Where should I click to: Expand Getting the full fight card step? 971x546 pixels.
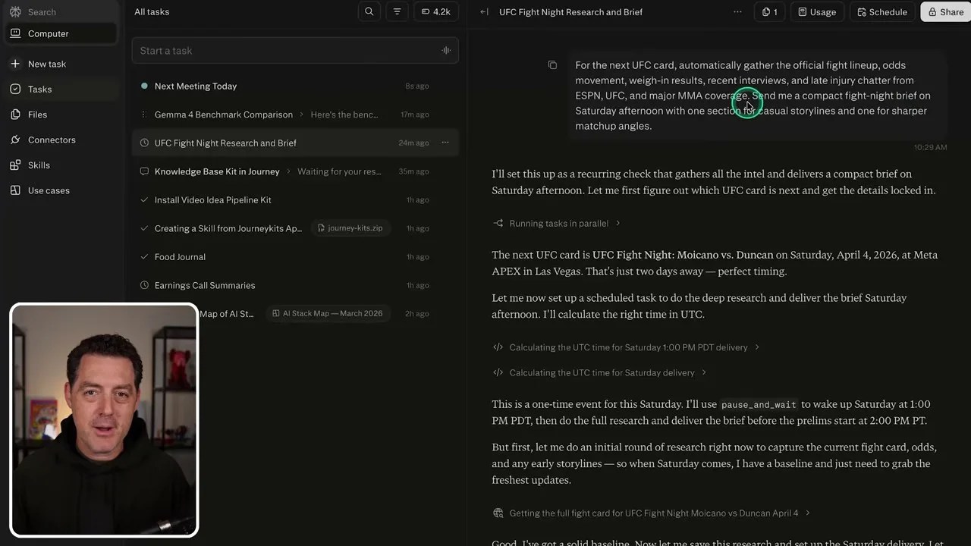click(x=651, y=513)
